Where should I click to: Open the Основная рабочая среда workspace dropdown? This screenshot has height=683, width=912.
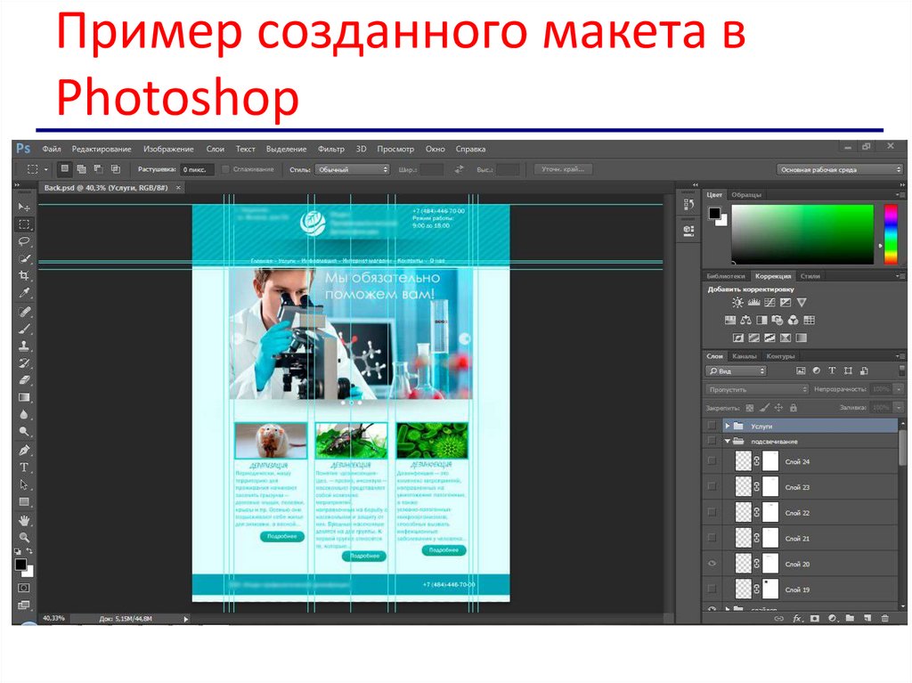[x=839, y=169]
